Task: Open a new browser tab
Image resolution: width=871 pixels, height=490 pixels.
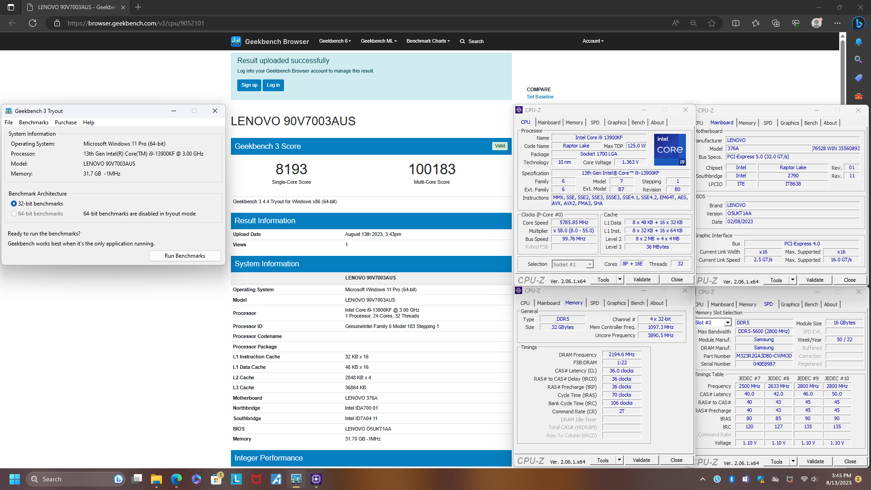Action: (138, 7)
